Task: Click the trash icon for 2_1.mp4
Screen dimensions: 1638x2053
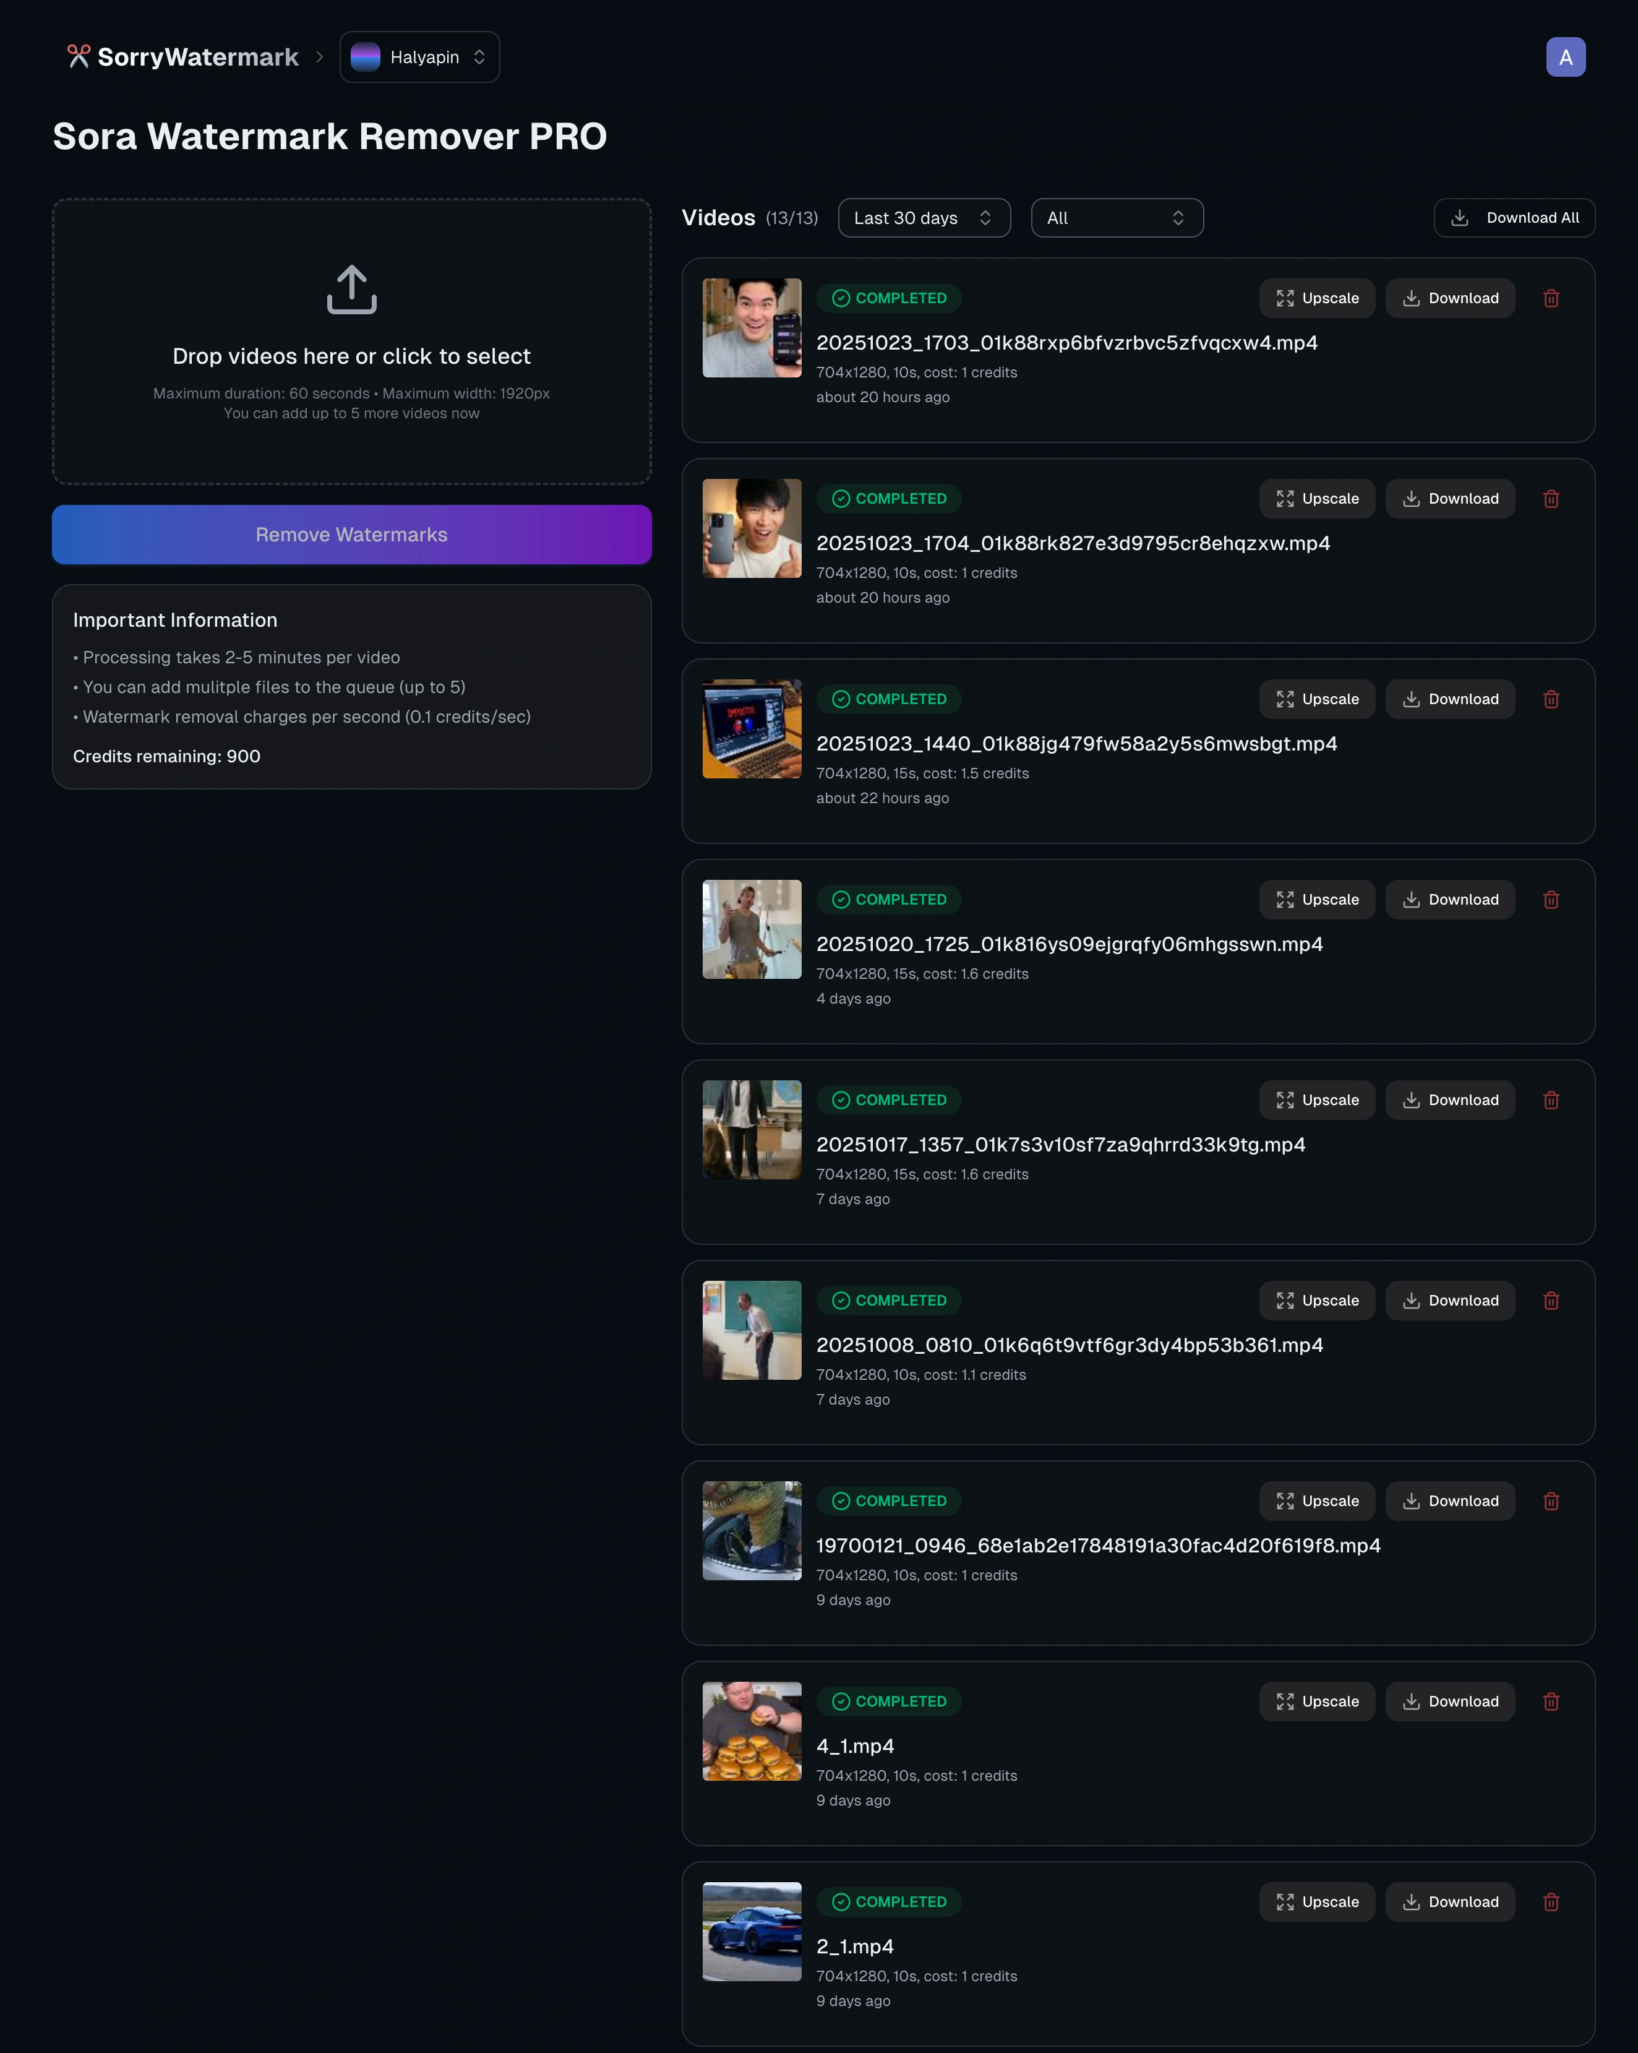Action: click(x=1551, y=1901)
